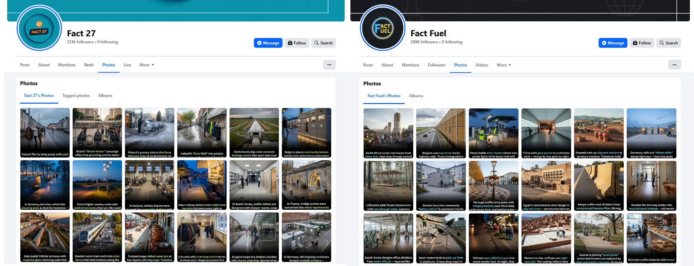Open Brazil's Street Barber campaign photo
The image size is (694, 266).
[x=97, y=132]
